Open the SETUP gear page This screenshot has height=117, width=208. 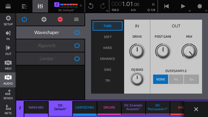pyautogui.click(x=8, y=20)
